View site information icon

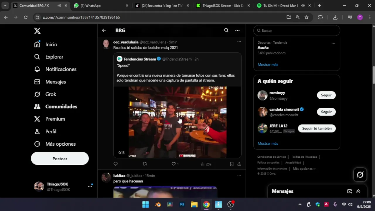pos(37,17)
